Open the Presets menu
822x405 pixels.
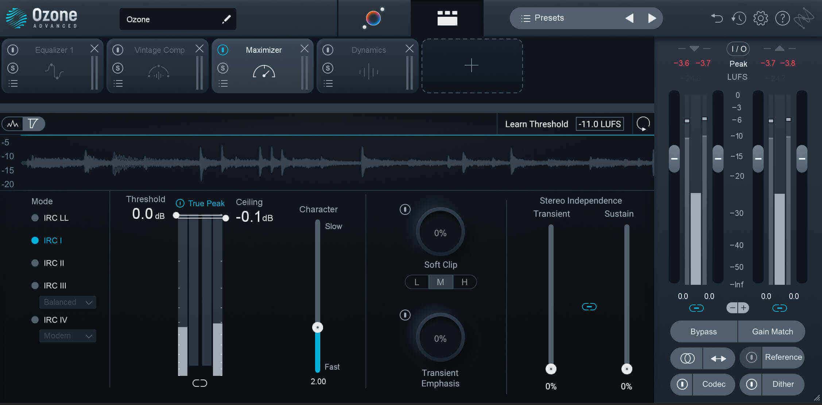coord(543,18)
